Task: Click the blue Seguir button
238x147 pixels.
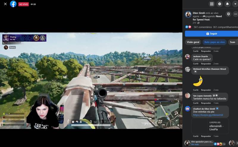Action: click(212, 34)
